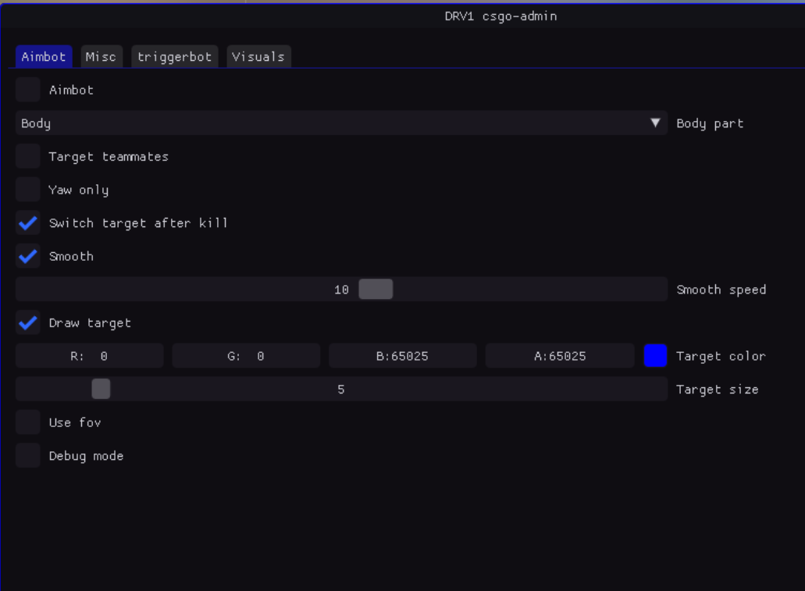Click the A:65025 alpha value field
The height and width of the screenshot is (591, 805).
click(560, 356)
